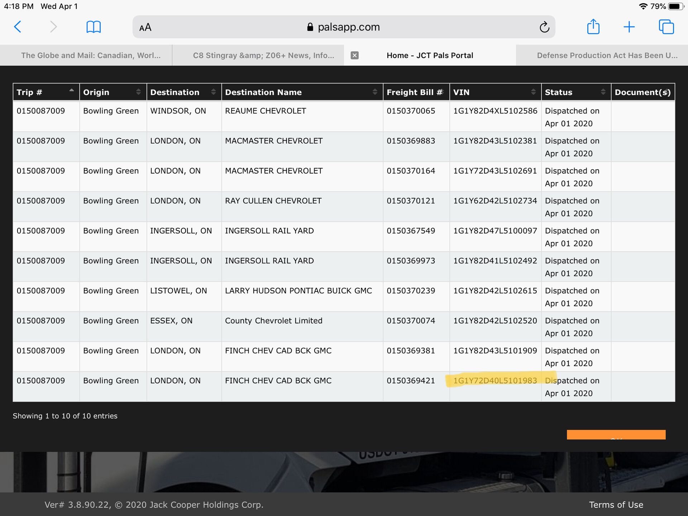Close the JCT Pals Portal tab
The image size is (688, 516).
point(354,55)
